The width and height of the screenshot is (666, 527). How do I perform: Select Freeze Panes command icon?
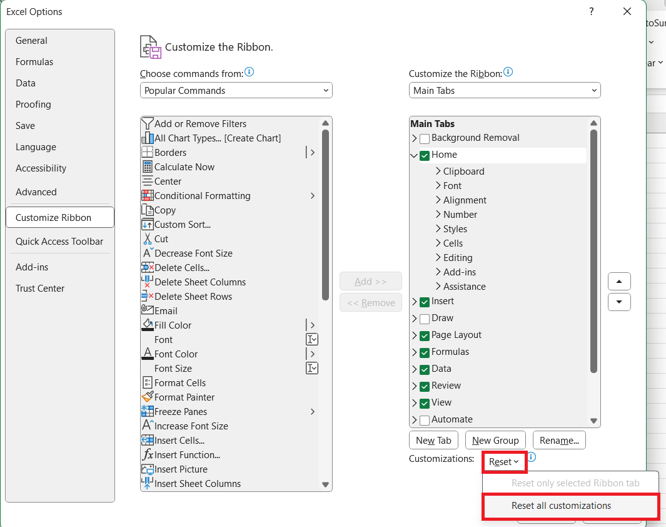pos(148,411)
